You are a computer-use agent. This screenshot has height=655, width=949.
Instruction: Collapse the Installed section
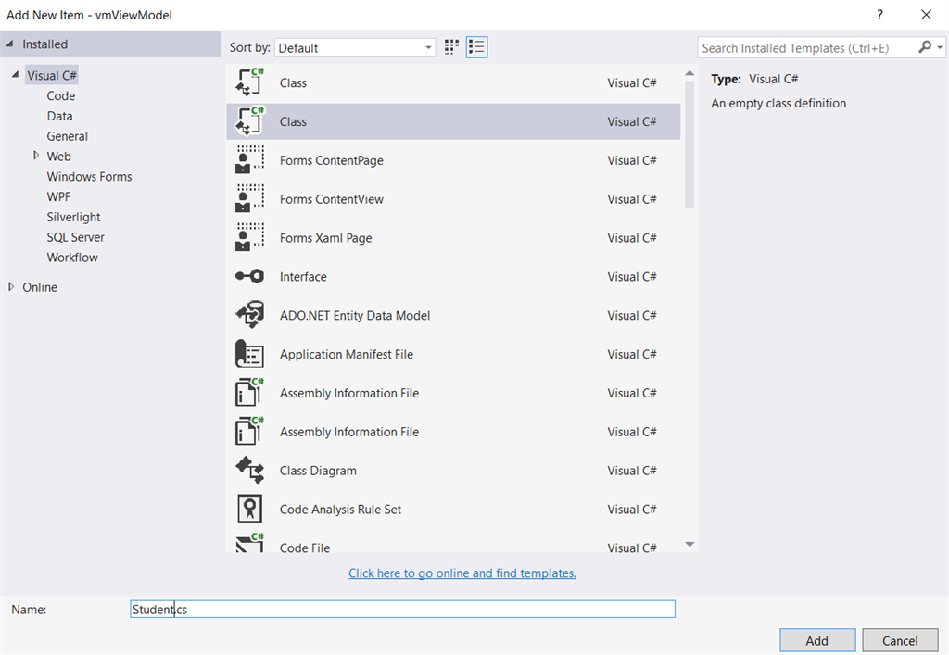[10, 44]
